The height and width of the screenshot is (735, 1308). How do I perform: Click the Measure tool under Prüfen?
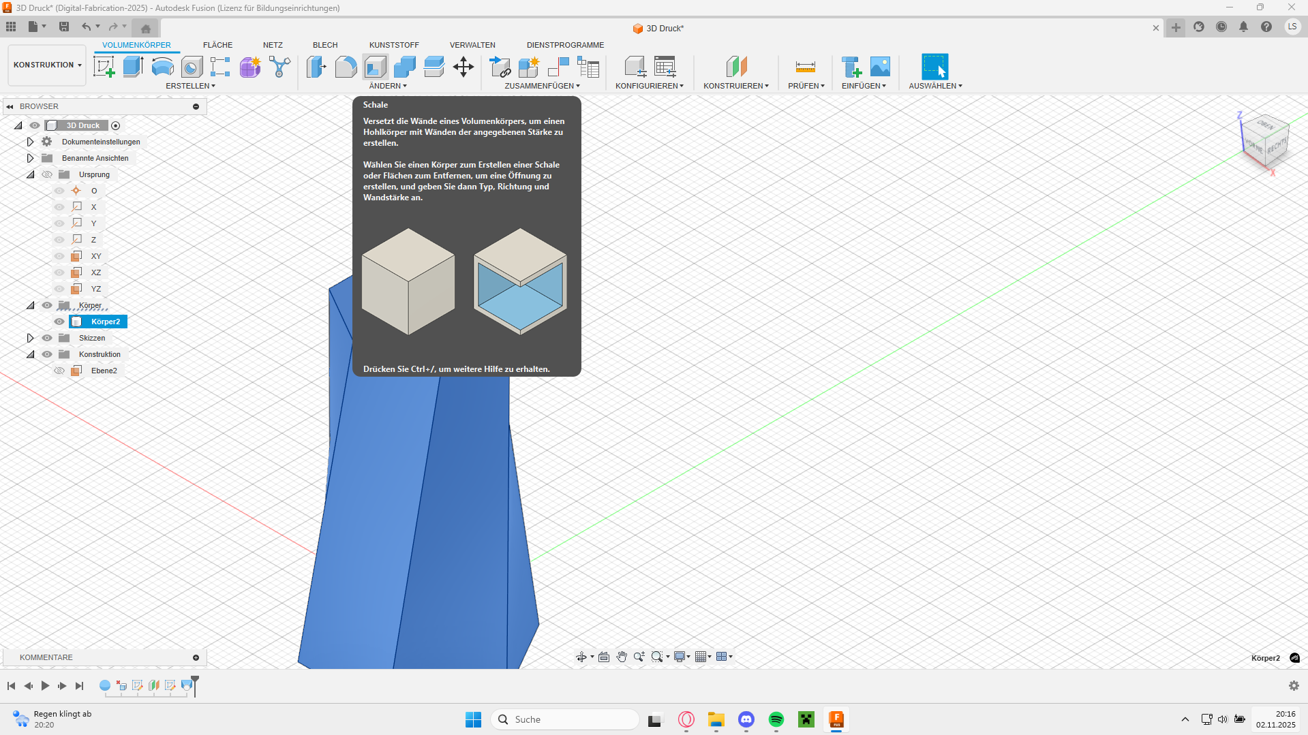805,67
